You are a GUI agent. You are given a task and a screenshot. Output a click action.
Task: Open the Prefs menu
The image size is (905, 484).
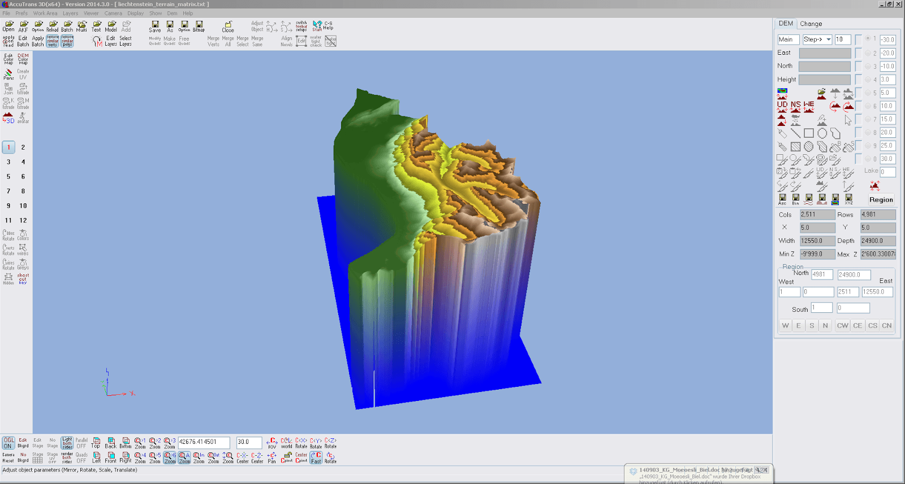[21, 13]
